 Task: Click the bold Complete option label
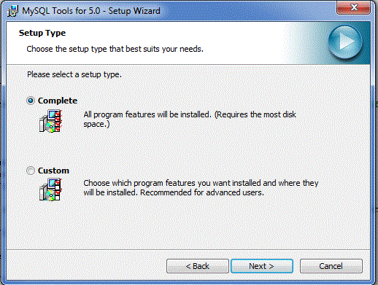(58, 101)
